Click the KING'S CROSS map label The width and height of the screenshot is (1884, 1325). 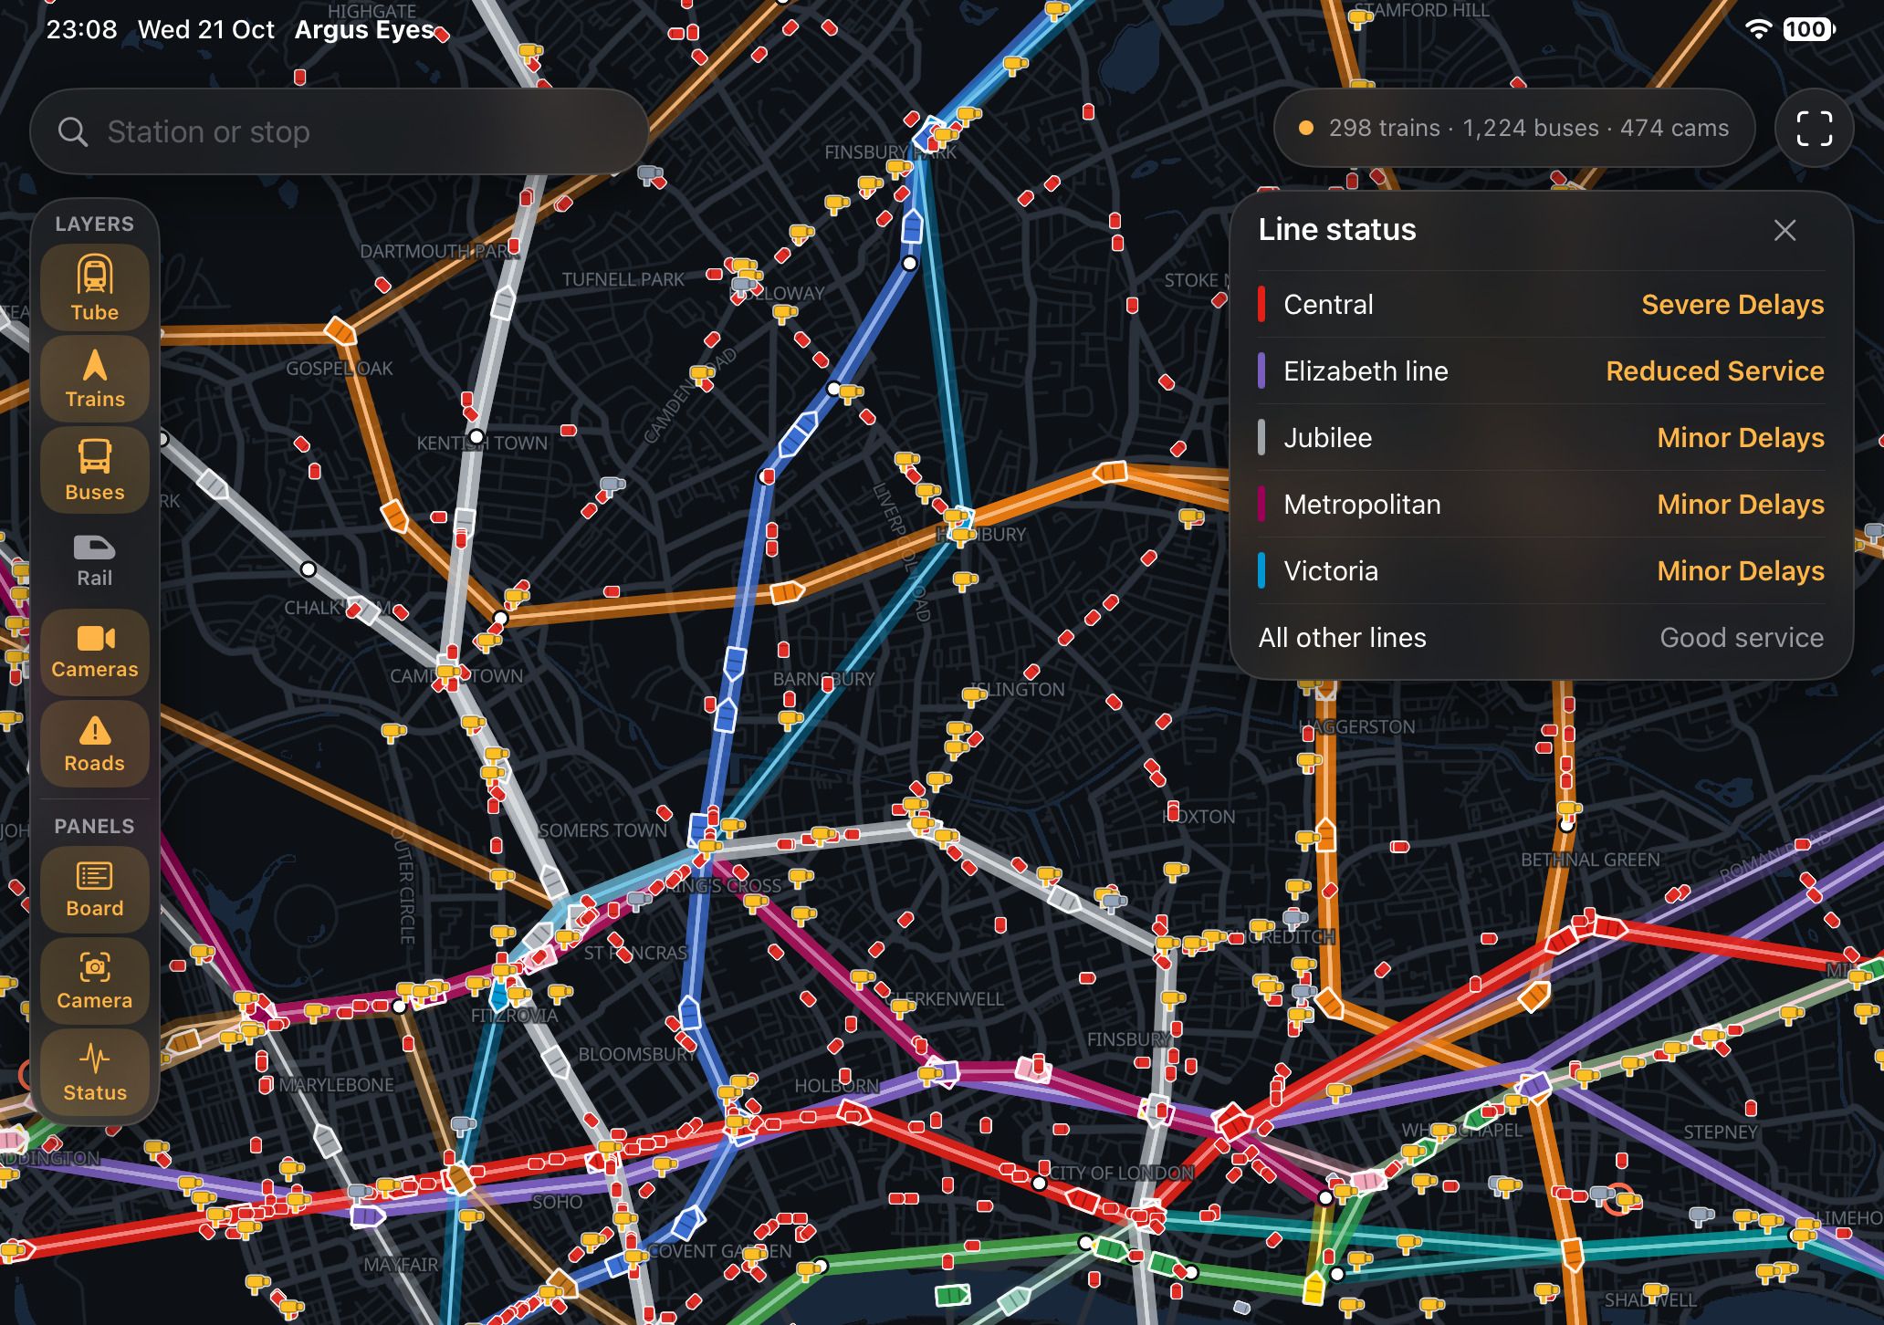[723, 885]
